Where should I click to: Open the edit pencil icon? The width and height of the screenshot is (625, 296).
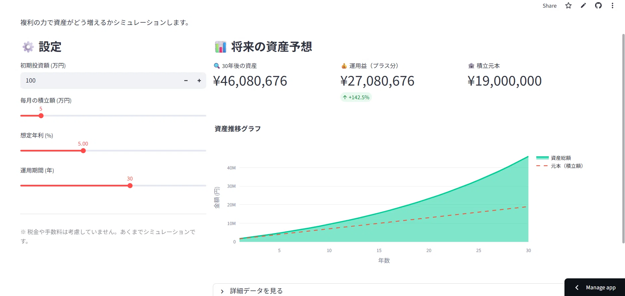[x=583, y=6]
